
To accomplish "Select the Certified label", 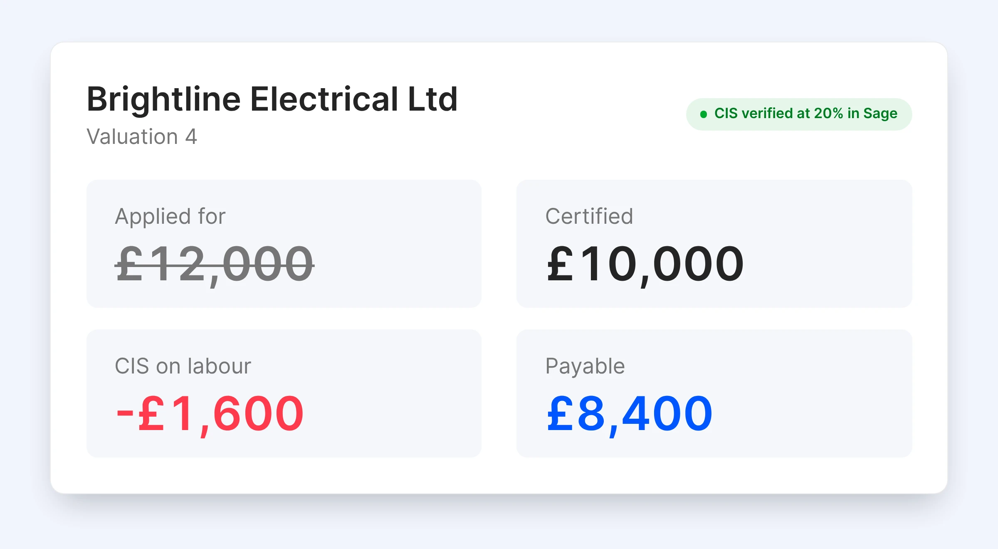I will (589, 217).
